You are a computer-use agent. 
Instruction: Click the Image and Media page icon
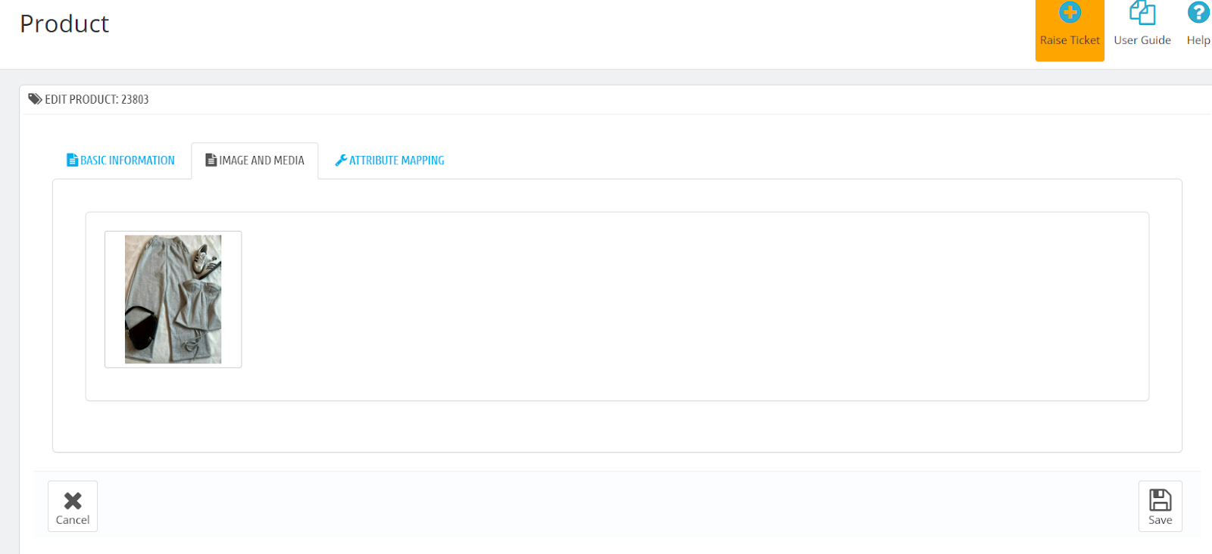coord(211,160)
